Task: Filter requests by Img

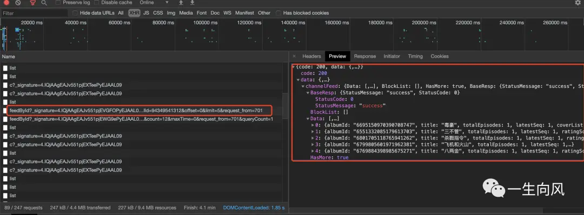Action: click(171, 13)
